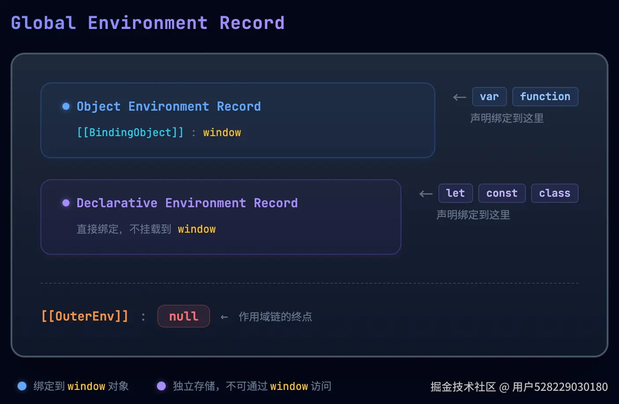Click the purple legend dot for 独立存储
This screenshot has width=619, height=404.
(x=161, y=386)
